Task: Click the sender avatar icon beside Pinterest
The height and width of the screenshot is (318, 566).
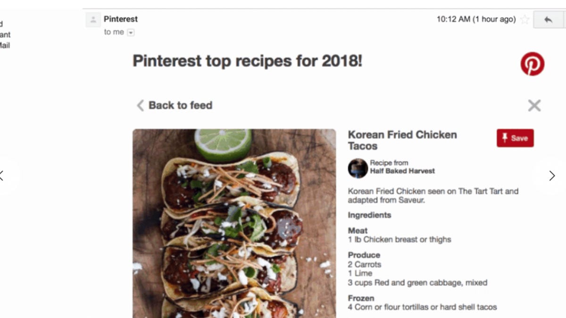Action: (92, 20)
